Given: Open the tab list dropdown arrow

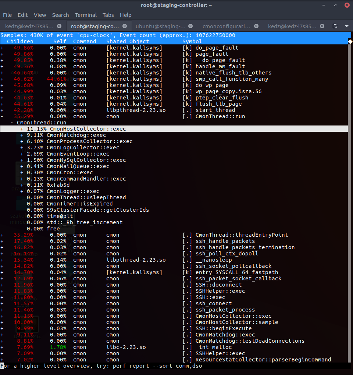Looking at the screenshot, I should coord(346,26).
